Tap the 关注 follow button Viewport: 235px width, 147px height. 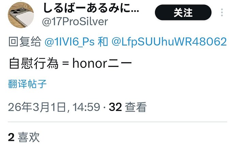click(183, 13)
